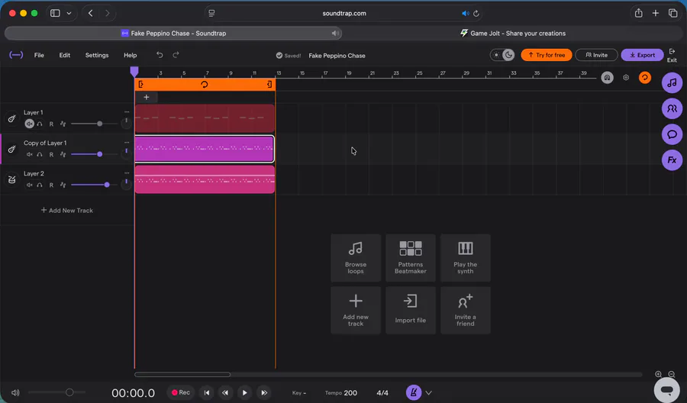Undo the last action
The width and height of the screenshot is (687, 403).
click(160, 55)
